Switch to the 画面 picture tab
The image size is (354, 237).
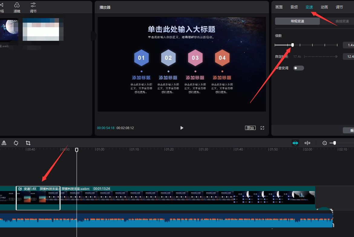point(279,7)
